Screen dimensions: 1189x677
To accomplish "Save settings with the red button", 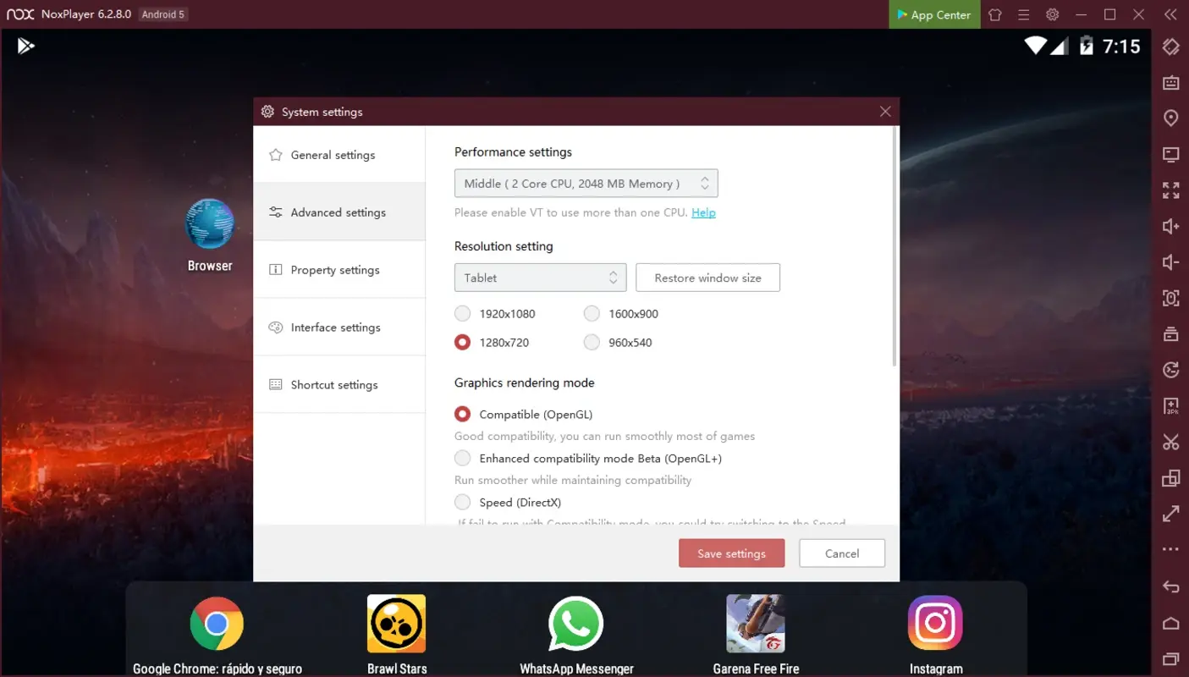I will (731, 553).
